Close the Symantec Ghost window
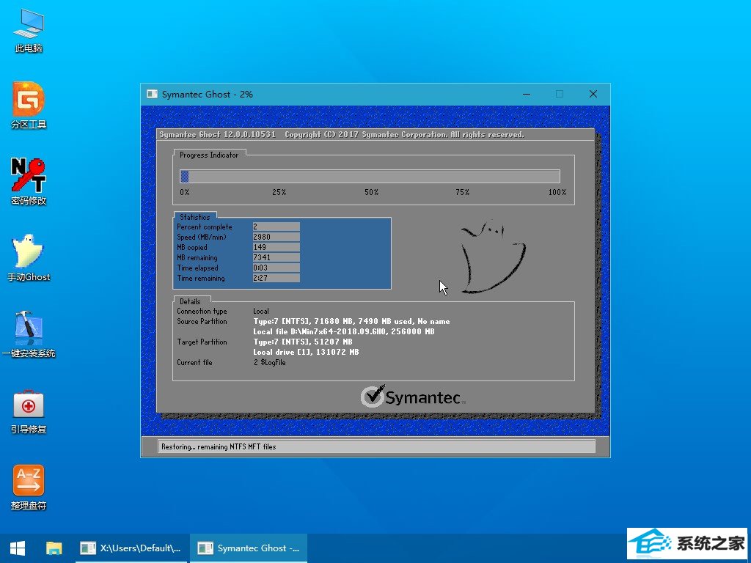 point(593,94)
